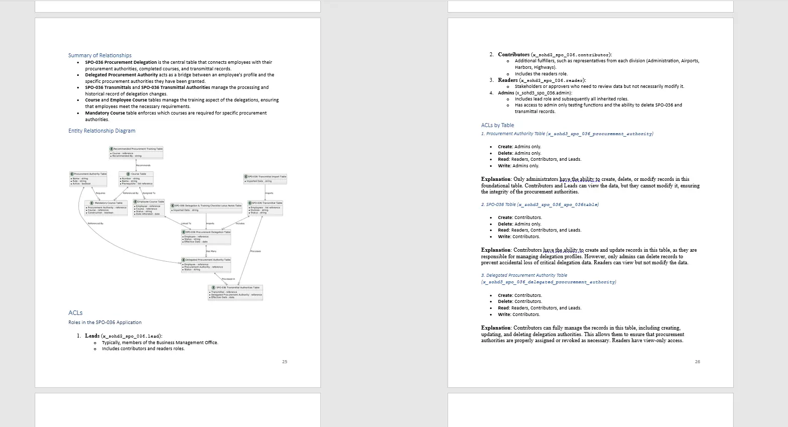Click "Recommended Procurement Training Table" diagram title

[x=138, y=149]
